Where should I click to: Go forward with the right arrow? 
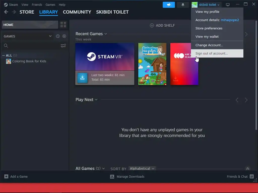point(14,12)
